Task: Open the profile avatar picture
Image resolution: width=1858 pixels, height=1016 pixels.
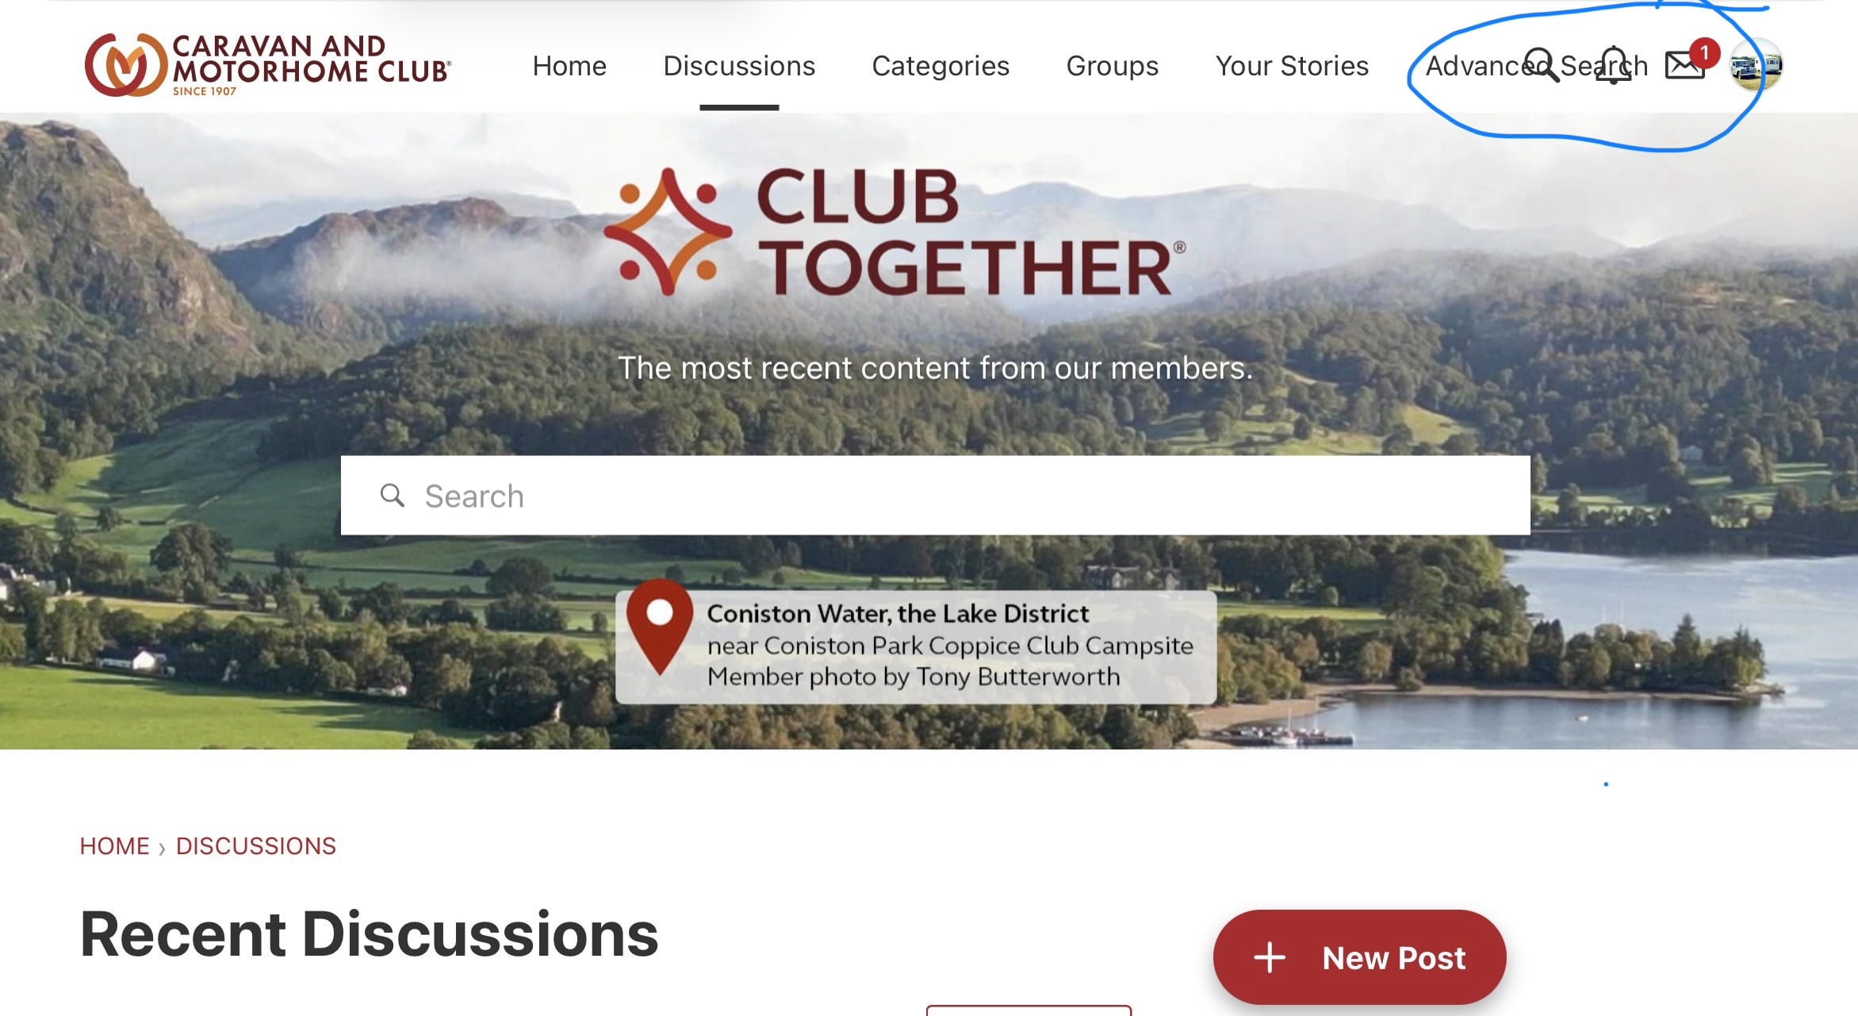Action: coord(1756,65)
